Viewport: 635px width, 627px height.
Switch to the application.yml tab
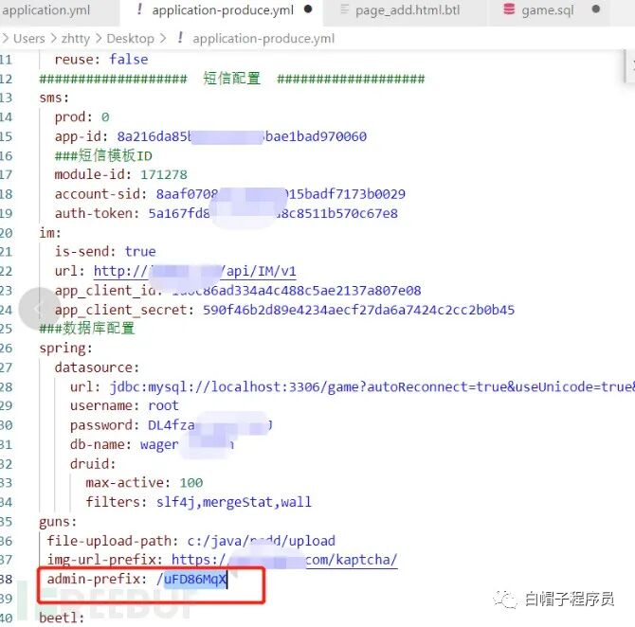point(46,9)
